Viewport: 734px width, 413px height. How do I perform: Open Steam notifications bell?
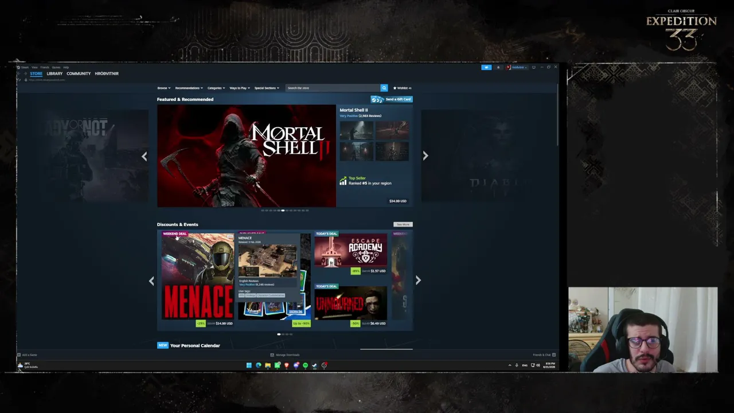point(498,67)
